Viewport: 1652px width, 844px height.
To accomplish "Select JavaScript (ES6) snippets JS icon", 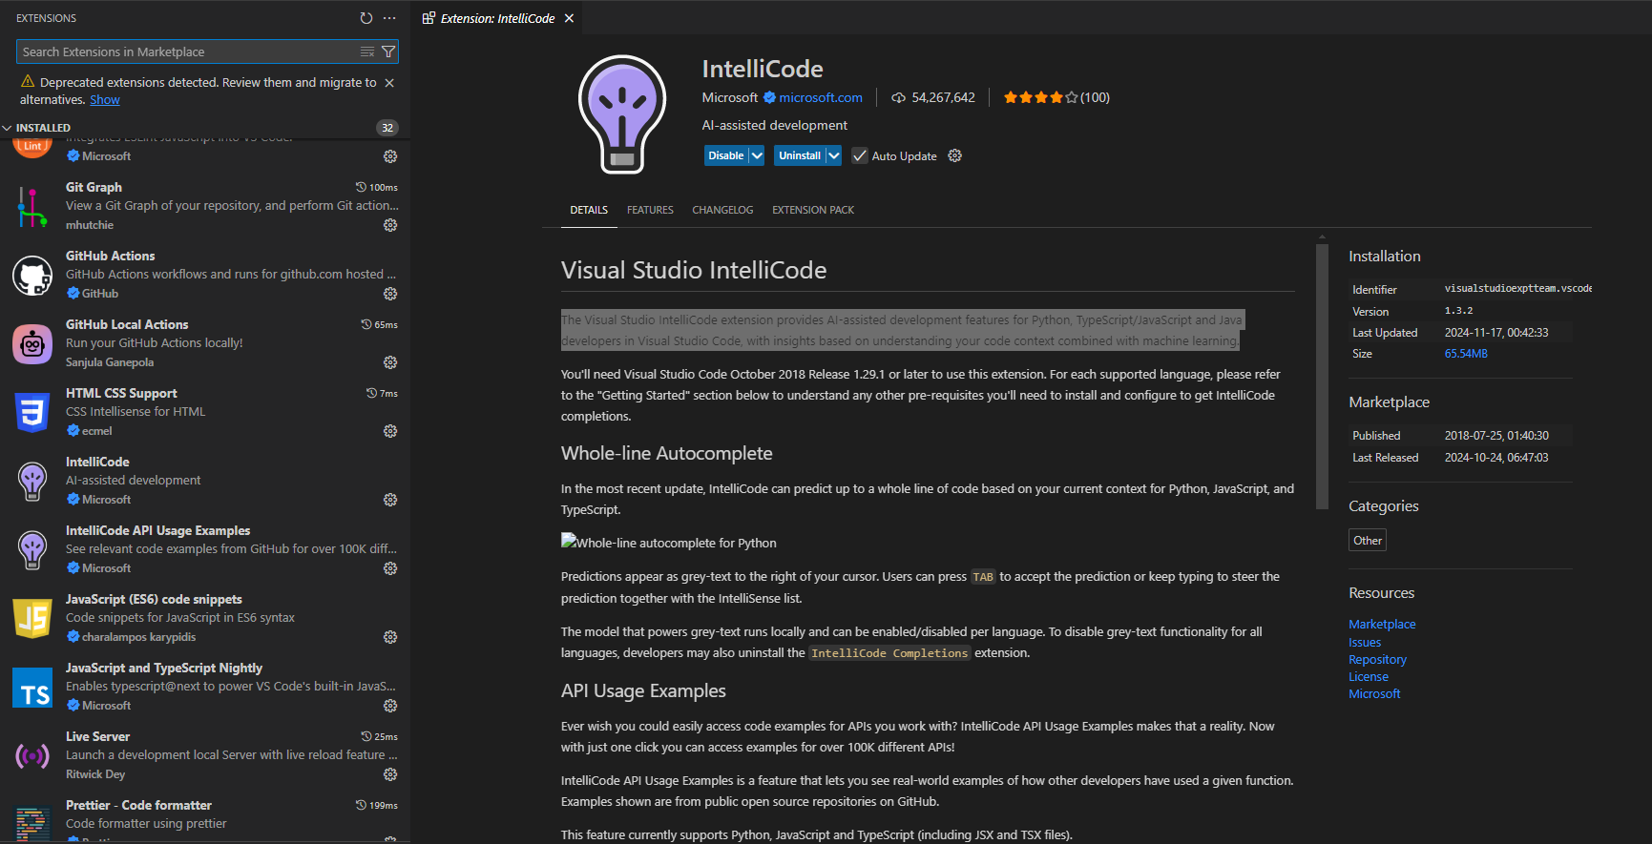I will [x=32, y=619].
